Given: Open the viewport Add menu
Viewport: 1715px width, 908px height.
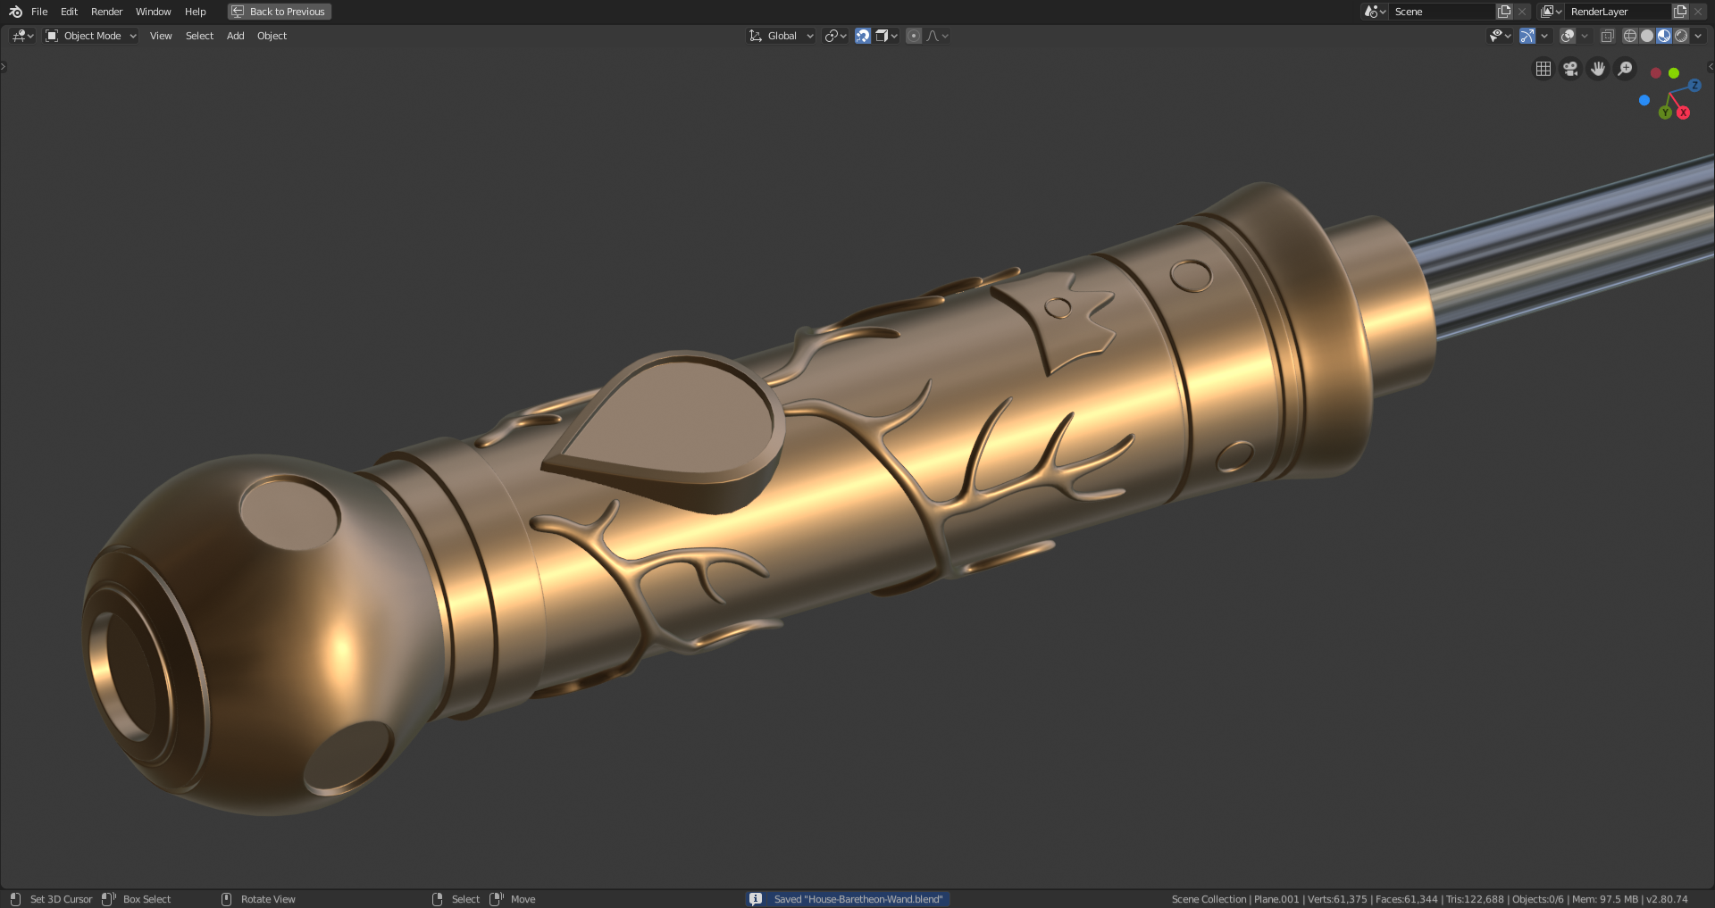Looking at the screenshot, I should (235, 36).
